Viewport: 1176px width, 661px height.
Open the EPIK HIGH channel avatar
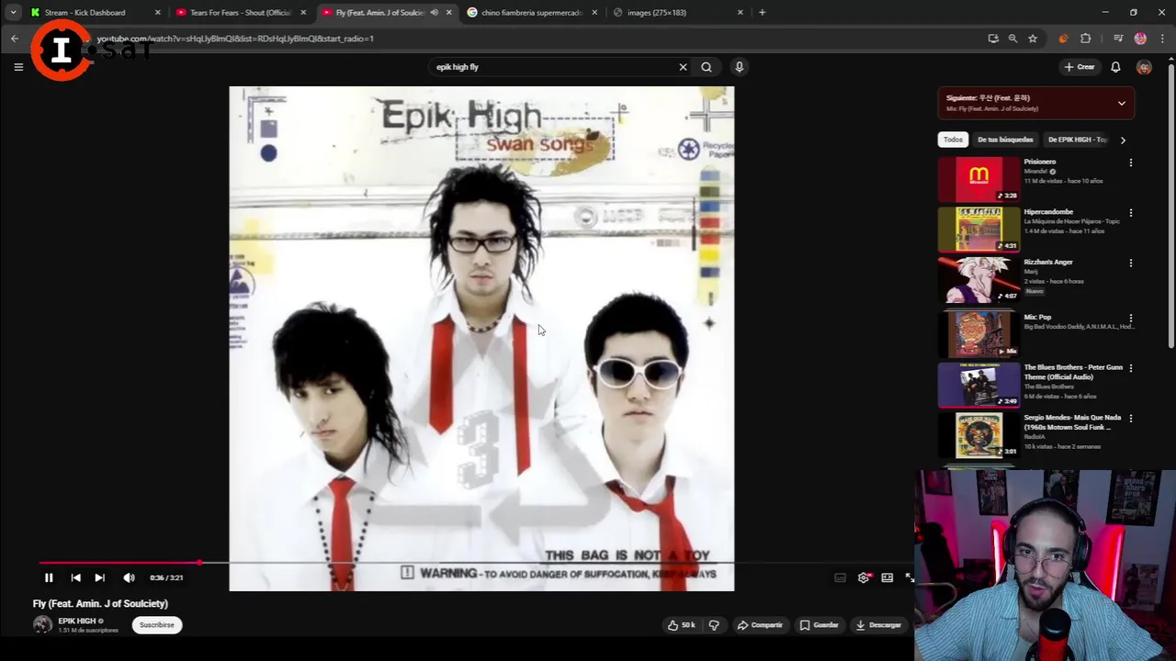coord(42,625)
